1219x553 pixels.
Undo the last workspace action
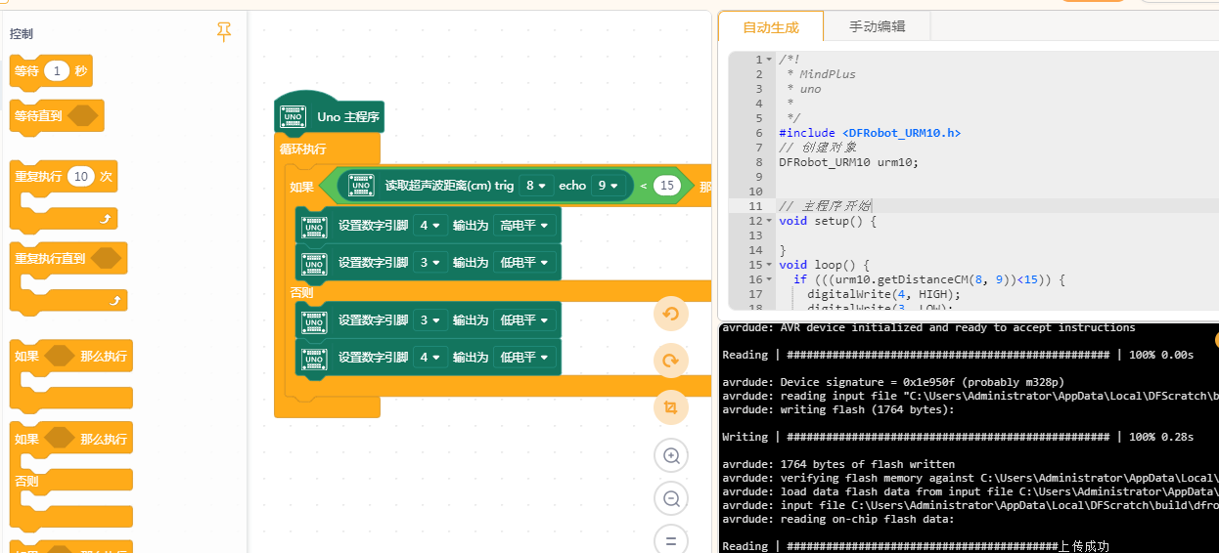[671, 314]
